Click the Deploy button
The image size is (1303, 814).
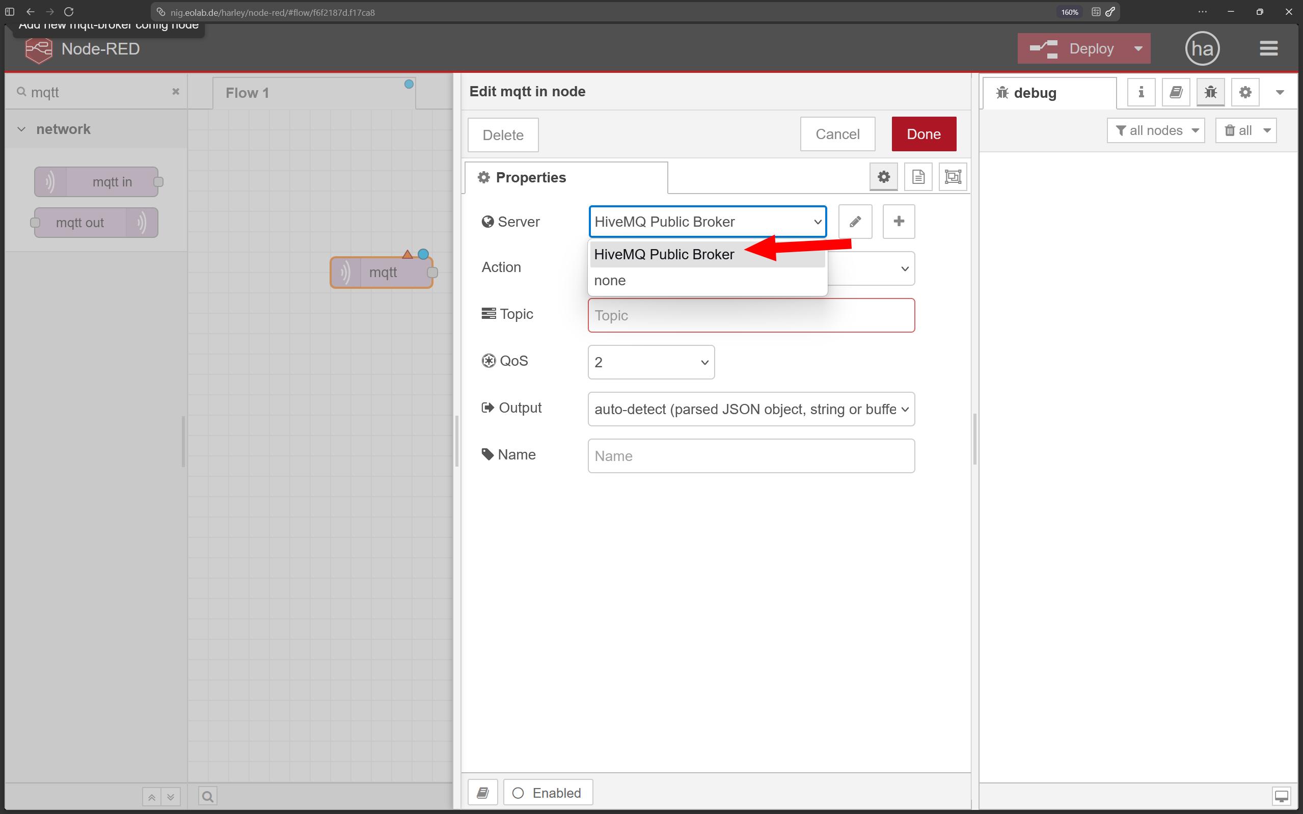coord(1072,48)
